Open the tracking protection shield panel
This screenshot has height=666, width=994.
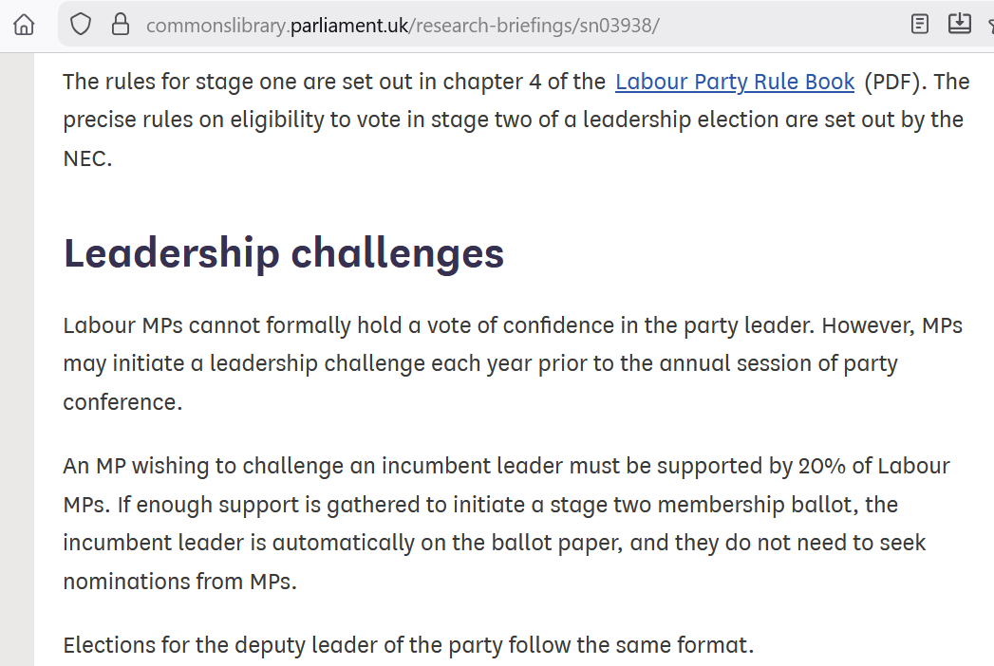coord(81,25)
